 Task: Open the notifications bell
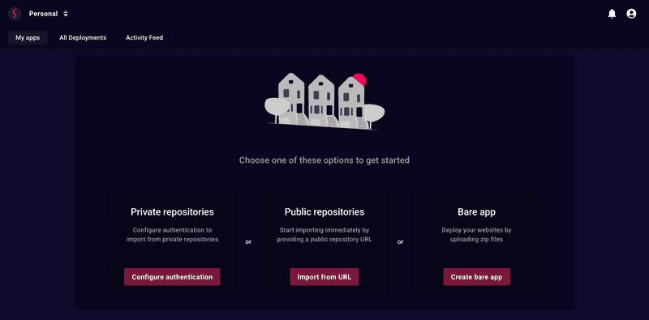coord(612,14)
